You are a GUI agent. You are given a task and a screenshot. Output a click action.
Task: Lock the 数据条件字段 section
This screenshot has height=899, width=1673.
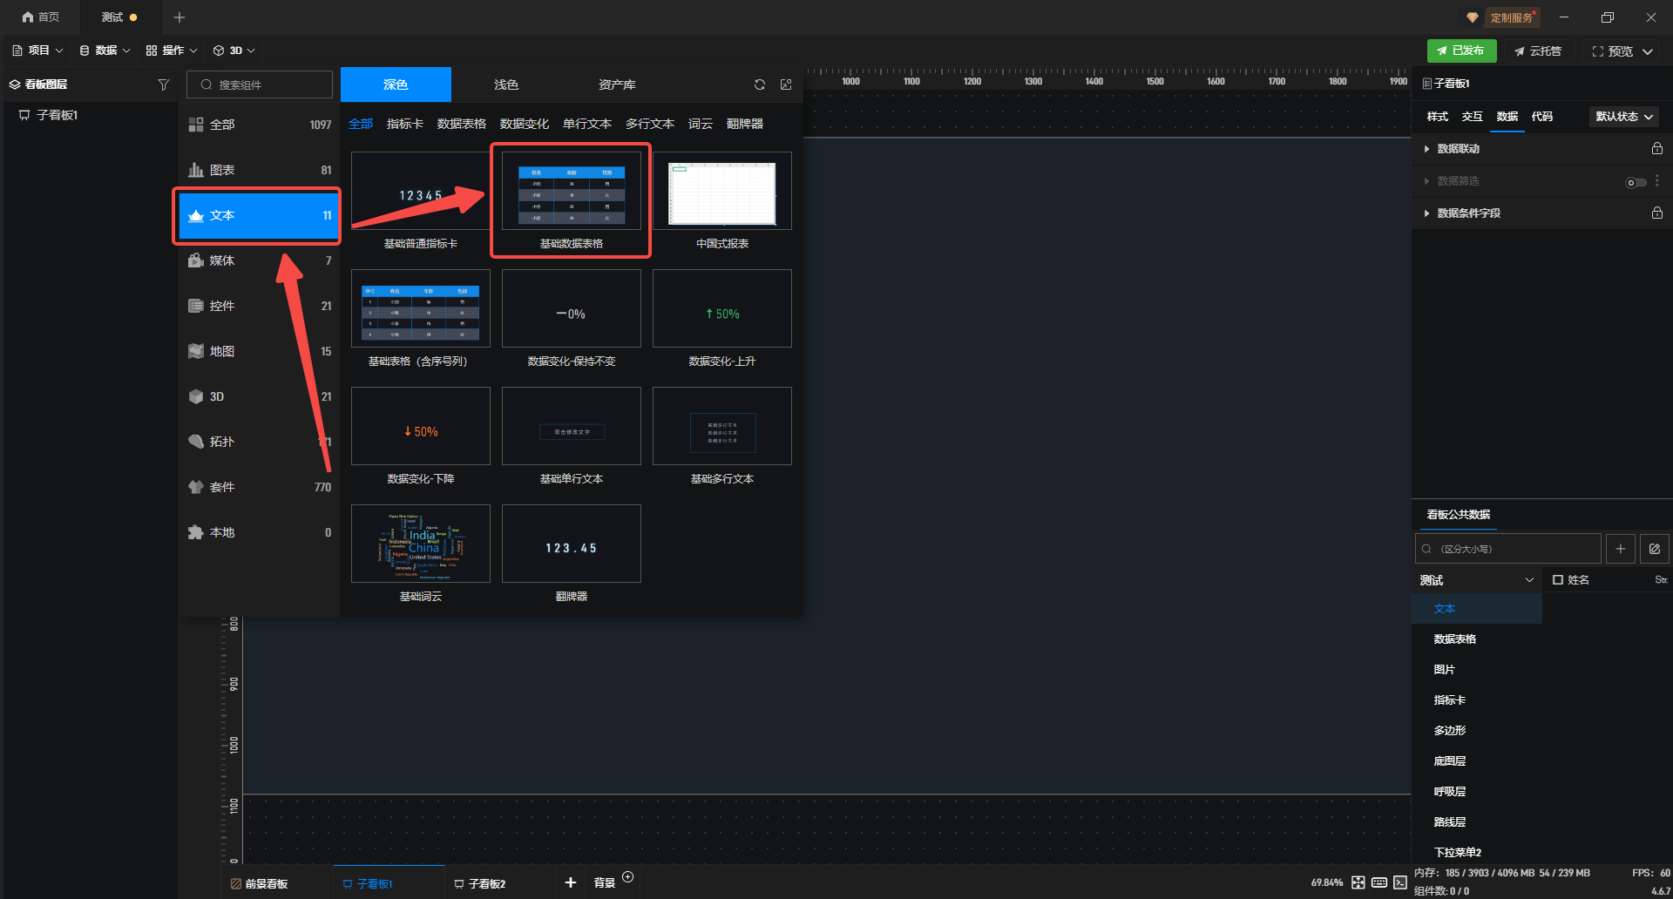point(1656,213)
